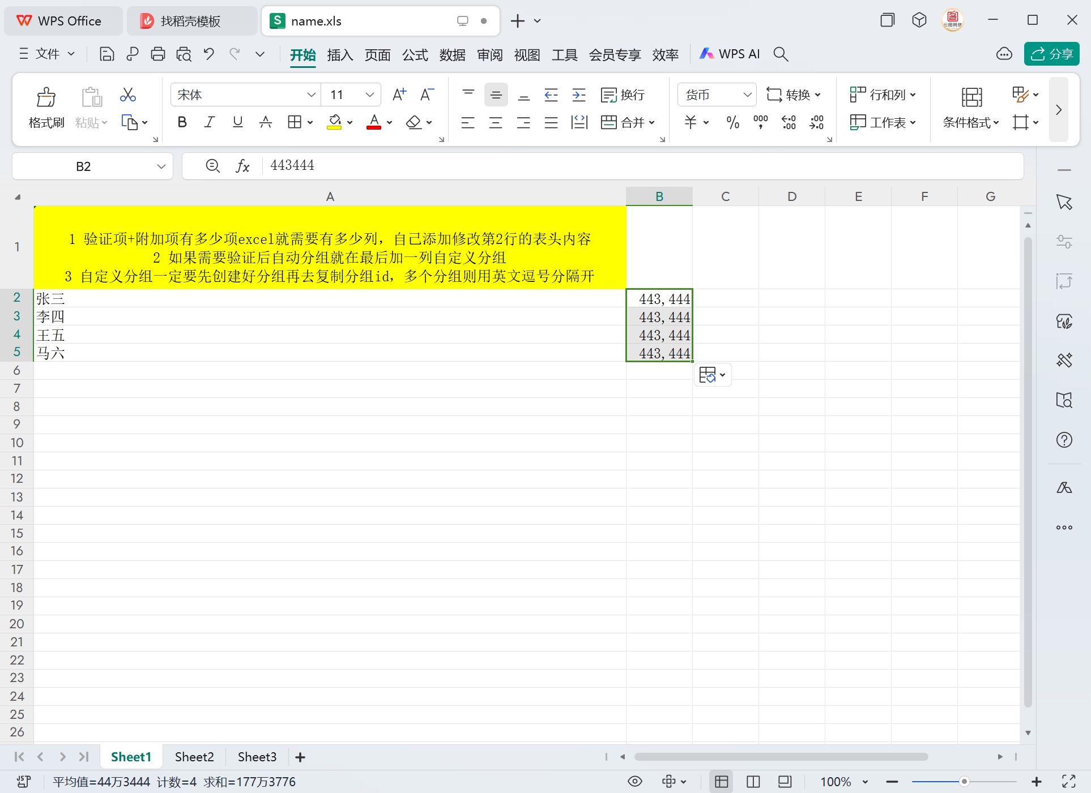The image size is (1091, 793).
Task: Click the percent style icon
Action: [x=732, y=122]
